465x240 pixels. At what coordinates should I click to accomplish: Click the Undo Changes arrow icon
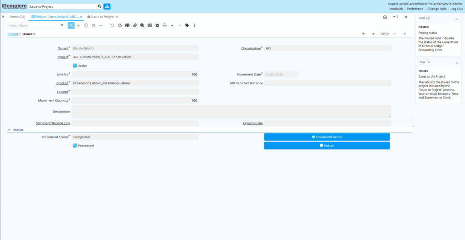point(113,25)
